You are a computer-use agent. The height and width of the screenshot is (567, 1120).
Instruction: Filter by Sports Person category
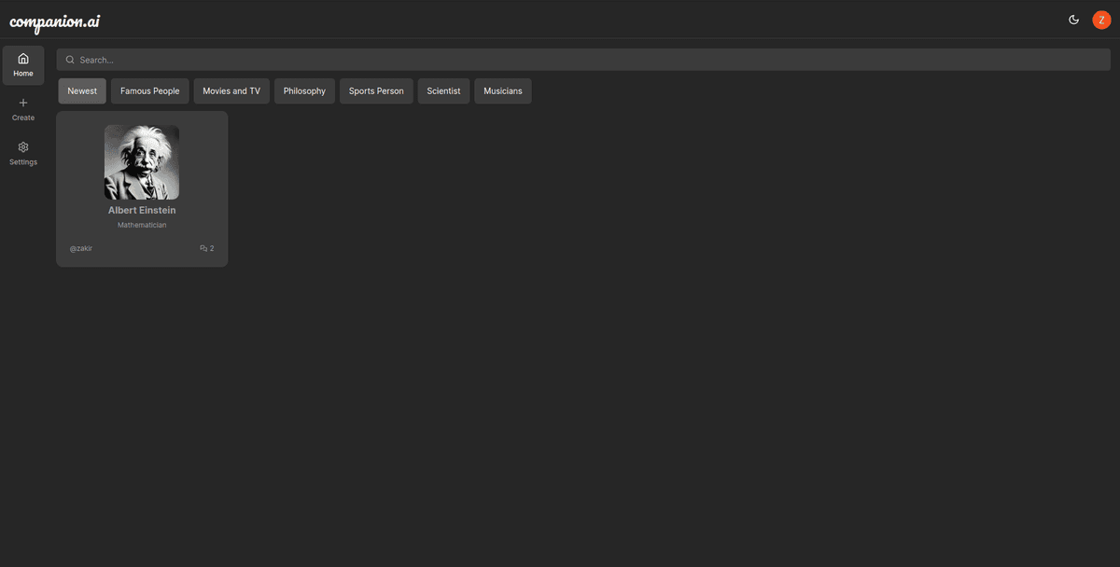pos(376,91)
